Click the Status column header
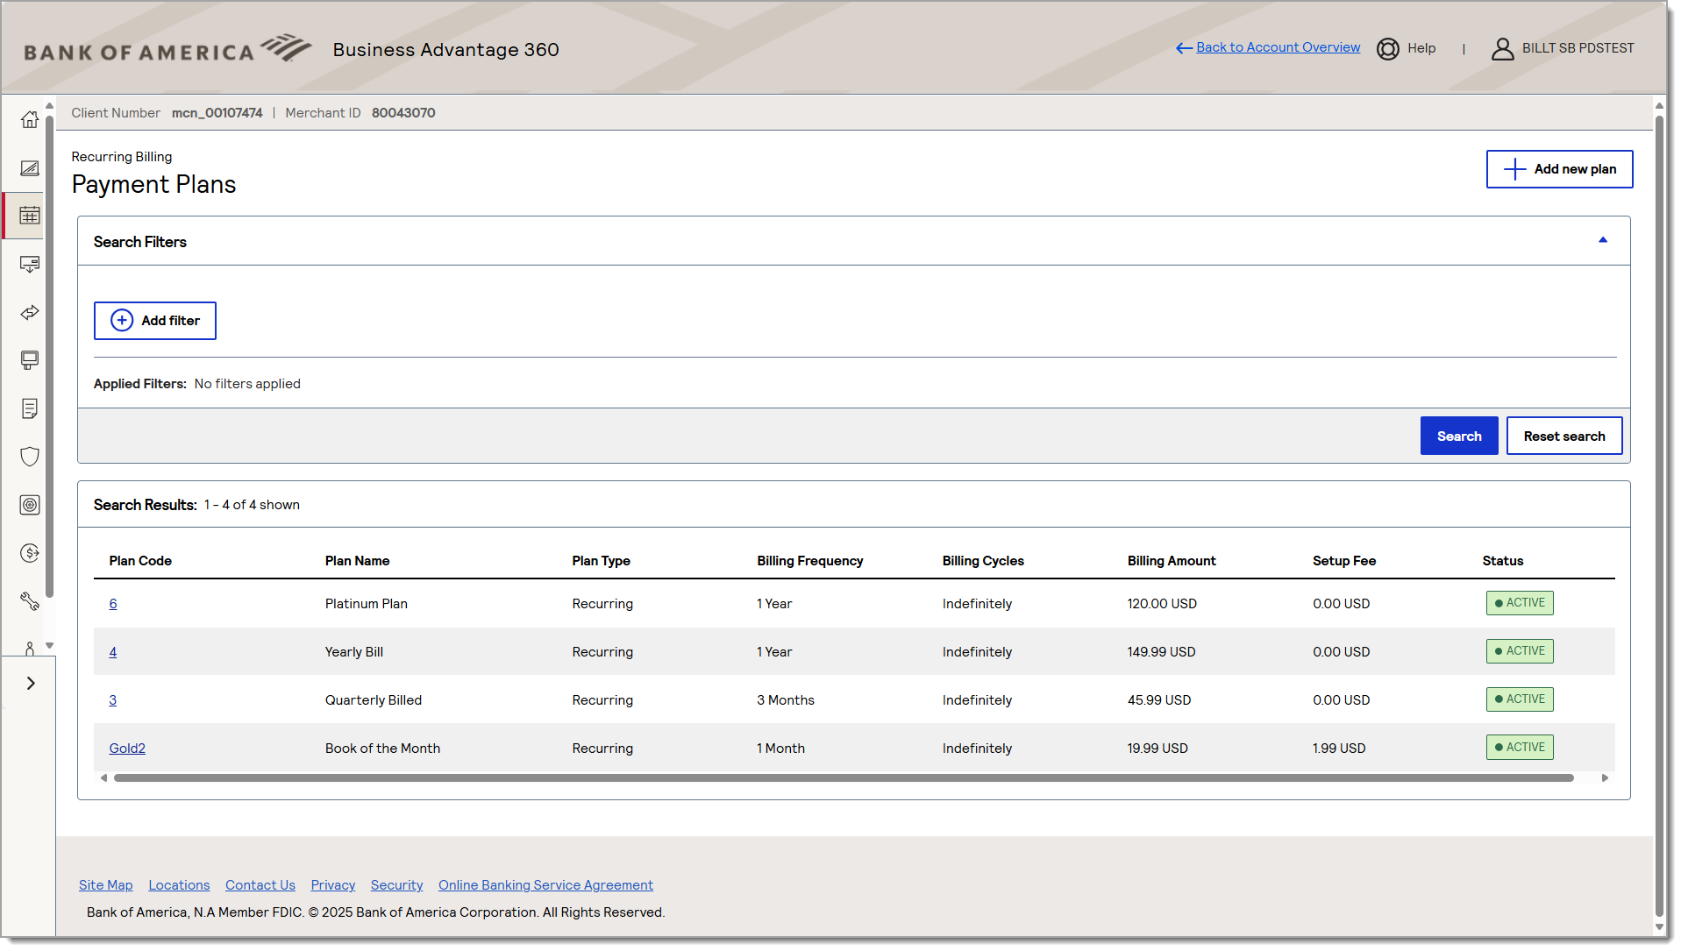 tap(1503, 561)
